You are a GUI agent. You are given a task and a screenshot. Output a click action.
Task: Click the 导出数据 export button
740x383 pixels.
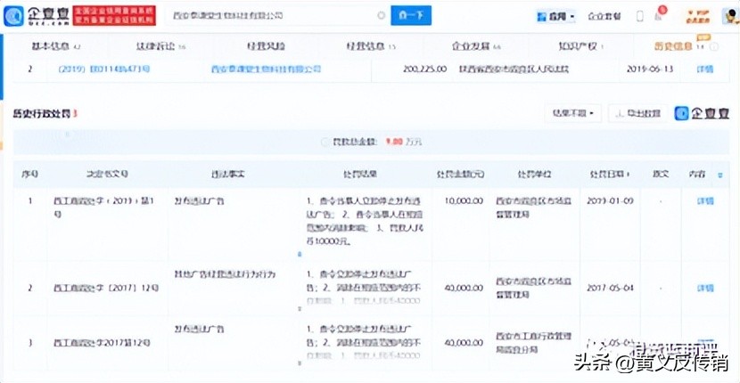638,114
